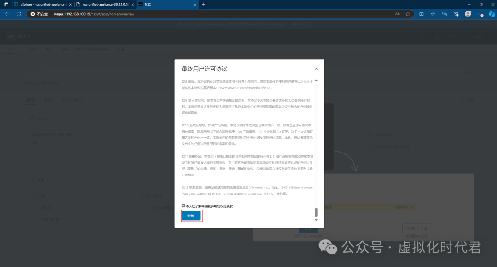Go back to the previous page
The width and height of the screenshot is (497, 267).
7,14
